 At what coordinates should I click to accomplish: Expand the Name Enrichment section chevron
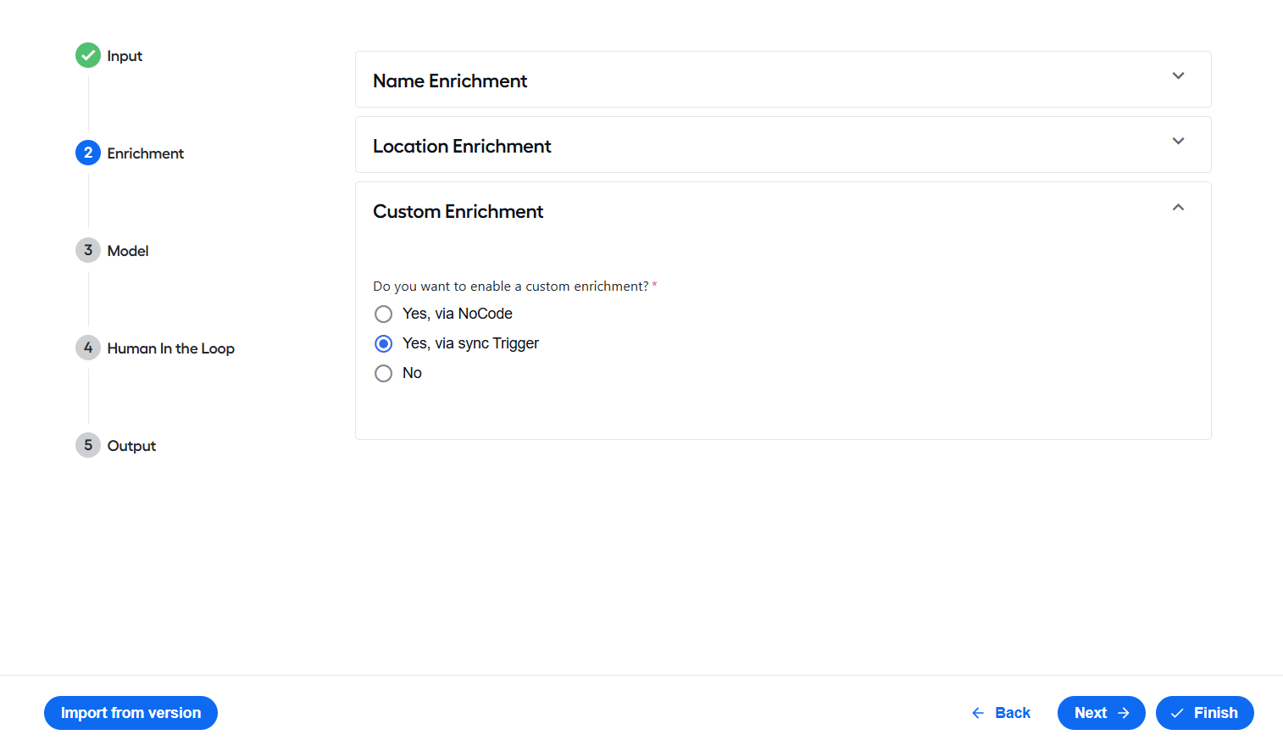pos(1178,75)
